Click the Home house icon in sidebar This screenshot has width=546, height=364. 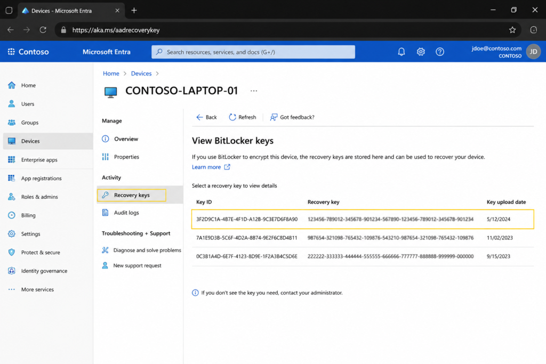coord(12,85)
